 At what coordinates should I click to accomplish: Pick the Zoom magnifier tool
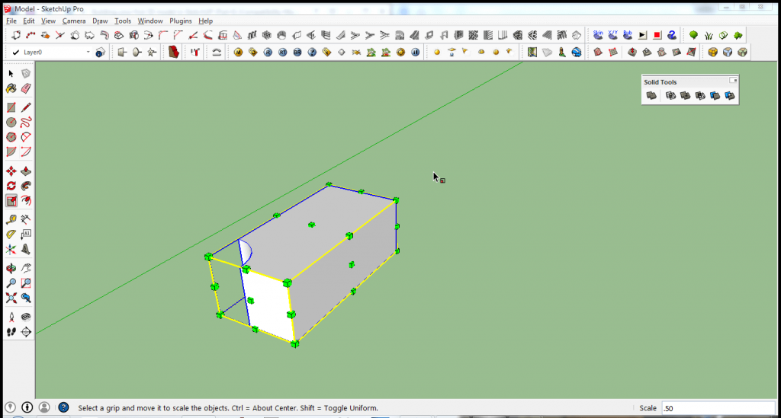pos(11,283)
